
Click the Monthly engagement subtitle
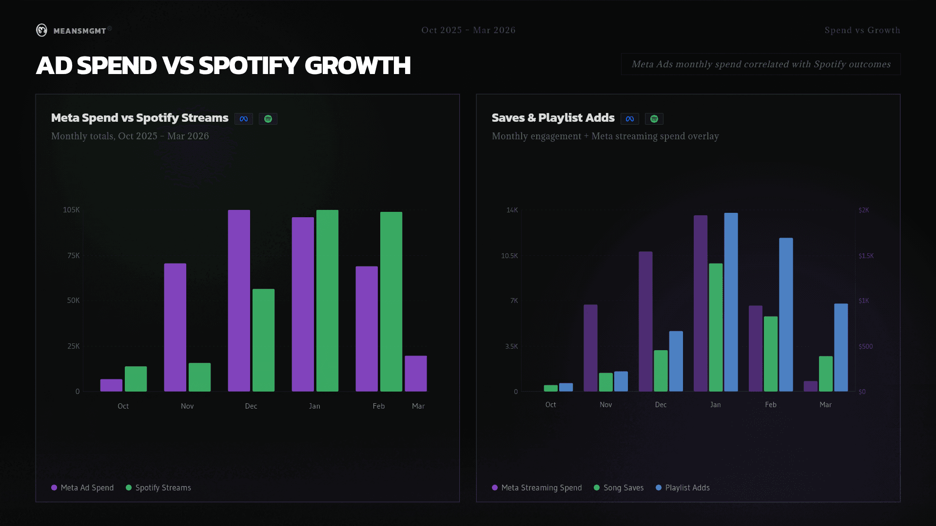(605, 136)
